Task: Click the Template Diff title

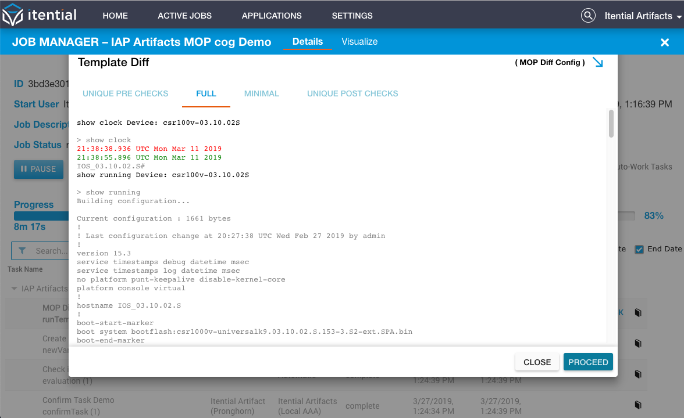Action: click(113, 62)
